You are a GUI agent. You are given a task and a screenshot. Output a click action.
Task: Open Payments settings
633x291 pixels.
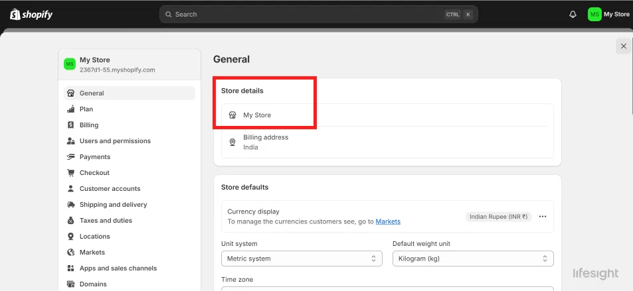point(129,157)
